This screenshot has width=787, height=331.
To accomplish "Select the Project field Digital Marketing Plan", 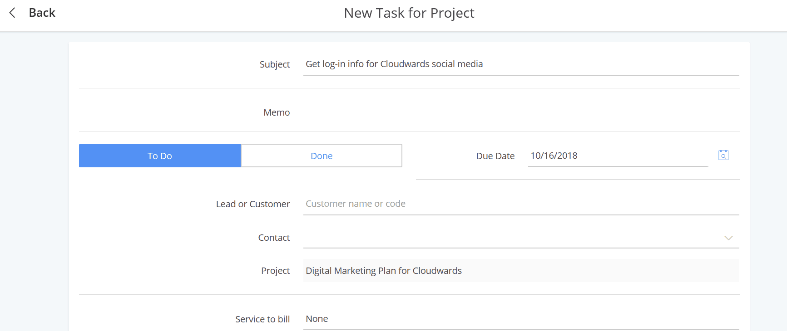I will tap(521, 270).
